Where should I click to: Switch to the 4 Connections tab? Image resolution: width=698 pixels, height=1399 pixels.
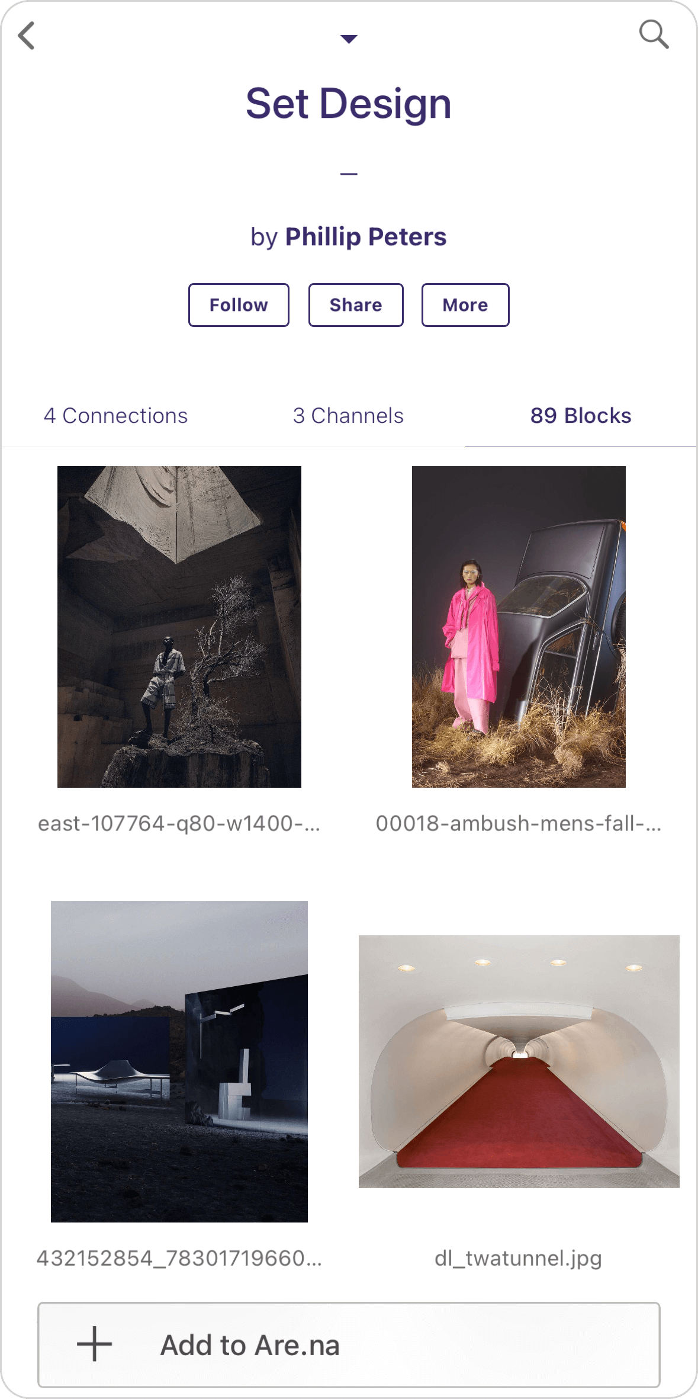point(115,416)
